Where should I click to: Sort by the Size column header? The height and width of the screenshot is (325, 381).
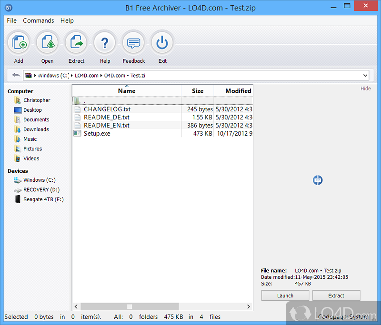tap(198, 91)
